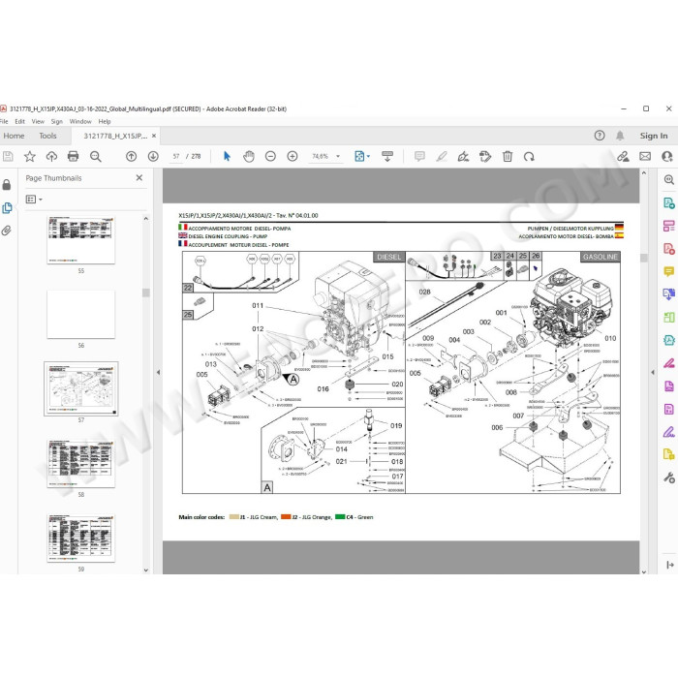Select the page 58 thumbnail

[80, 464]
